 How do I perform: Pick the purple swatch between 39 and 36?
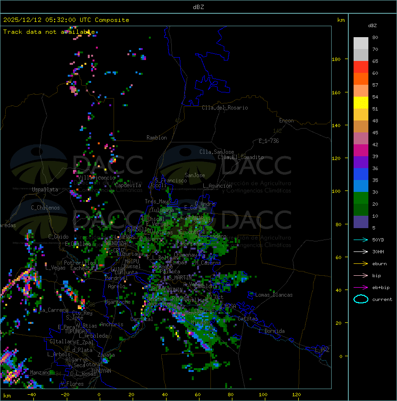coord(361,162)
